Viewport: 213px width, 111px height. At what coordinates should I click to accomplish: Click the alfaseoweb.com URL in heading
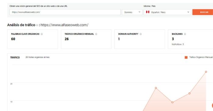64,25
